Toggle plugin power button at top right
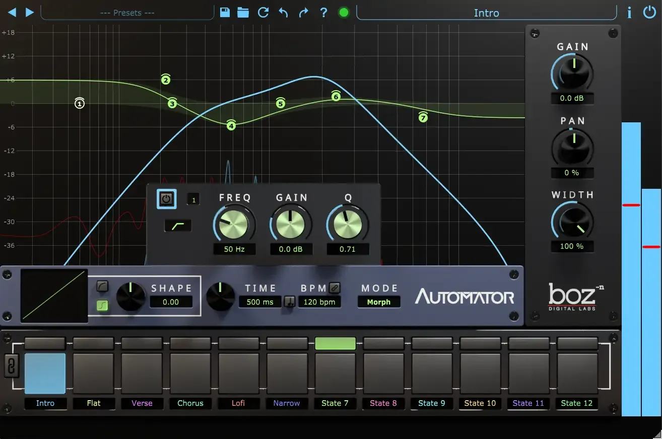 (x=649, y=12)
